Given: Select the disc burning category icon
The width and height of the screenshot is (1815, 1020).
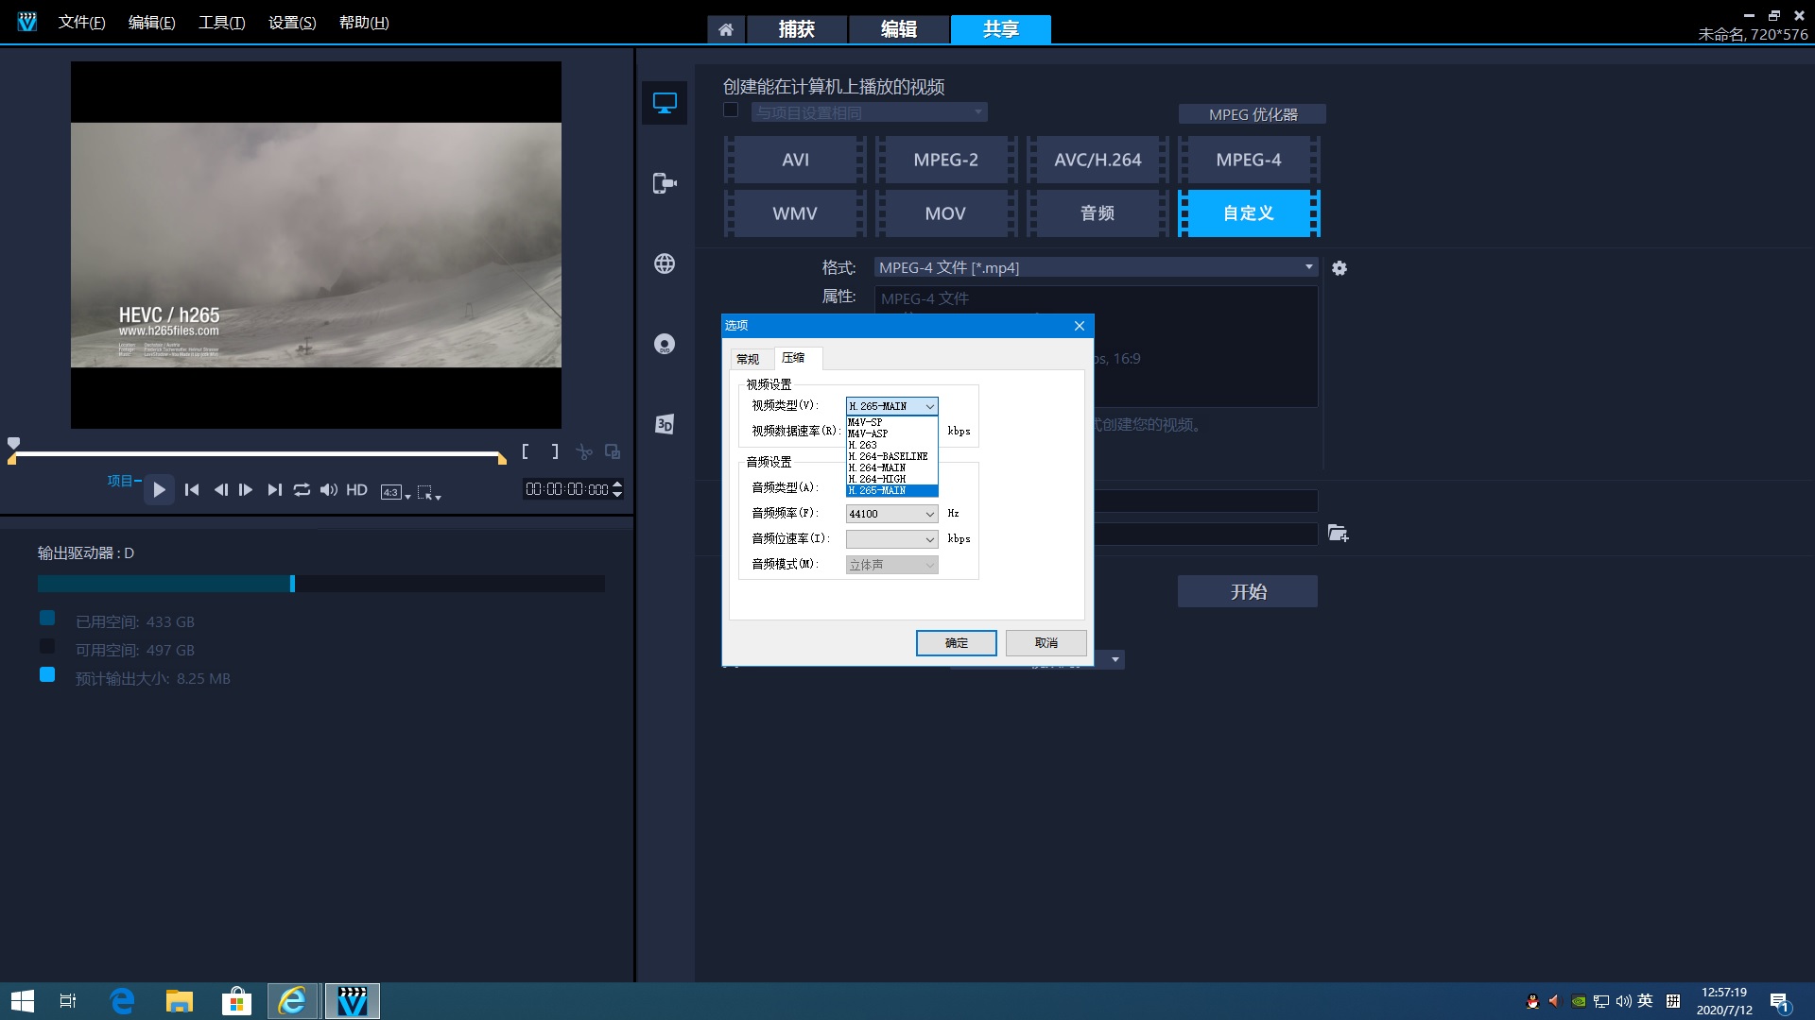Looking at the screenshot, I should 665,344.
